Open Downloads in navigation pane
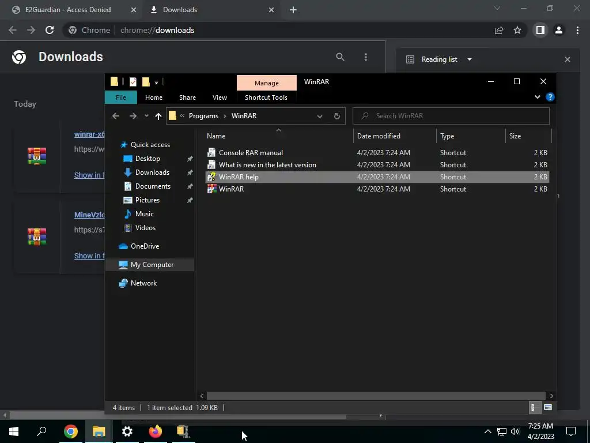The height and width of the screenshot is (443, 590). [152, 172]
